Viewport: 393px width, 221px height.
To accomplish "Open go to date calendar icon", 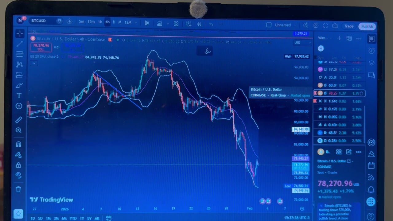I will [x=108, y=218].
